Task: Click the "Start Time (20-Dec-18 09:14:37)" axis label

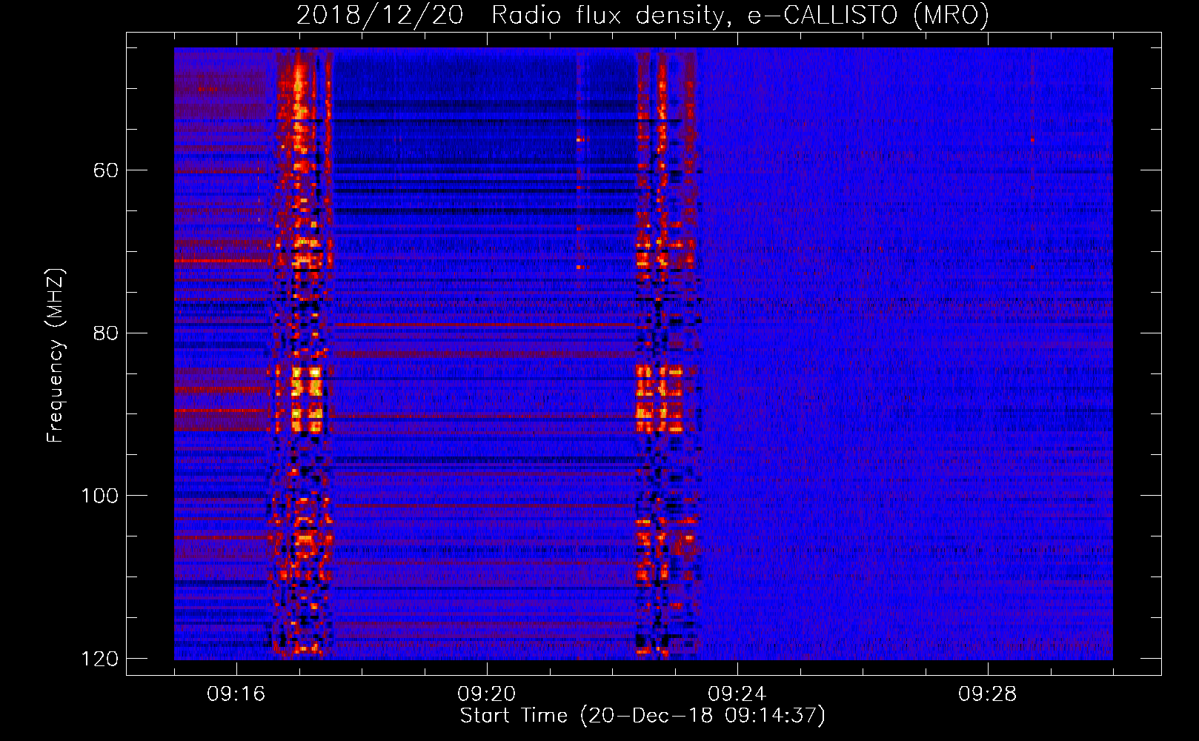Action: coord(642,716)
